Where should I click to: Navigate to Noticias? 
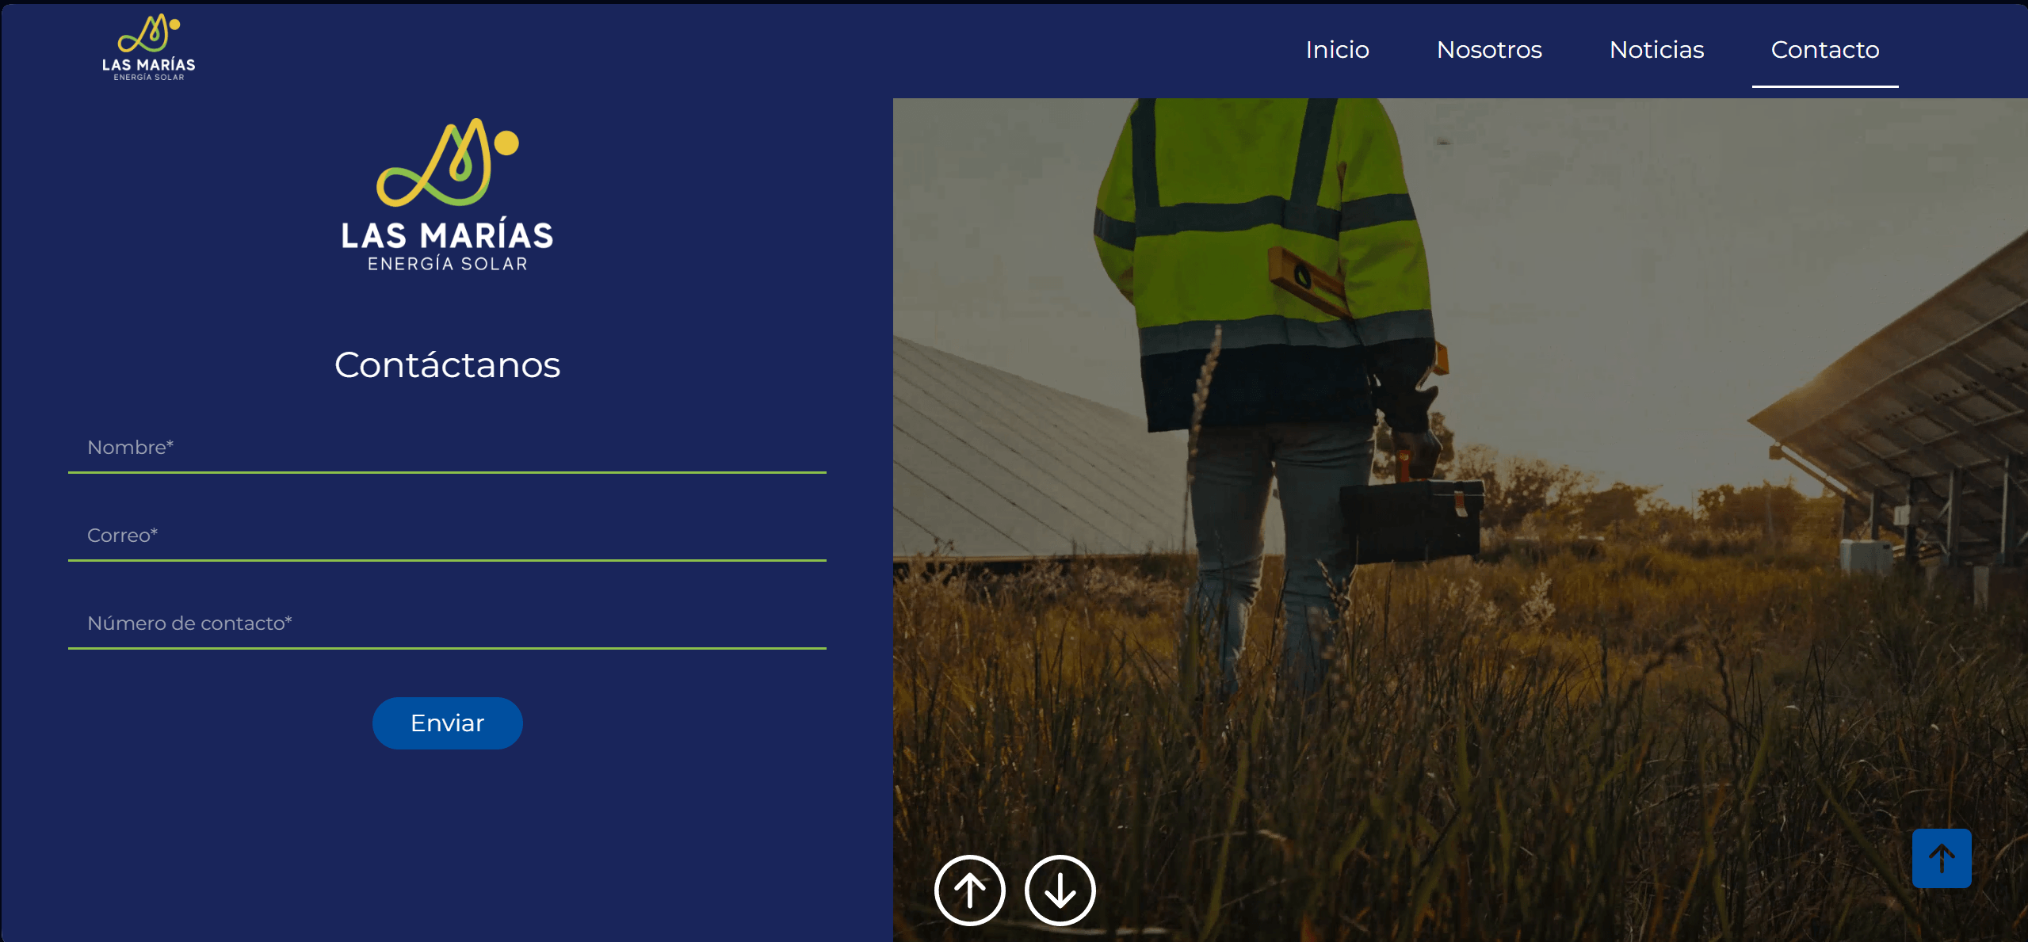(x=1656, y=50)
